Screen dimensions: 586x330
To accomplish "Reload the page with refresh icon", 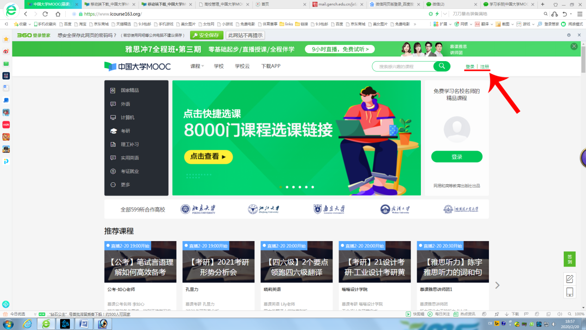I will tap(45, 14).
